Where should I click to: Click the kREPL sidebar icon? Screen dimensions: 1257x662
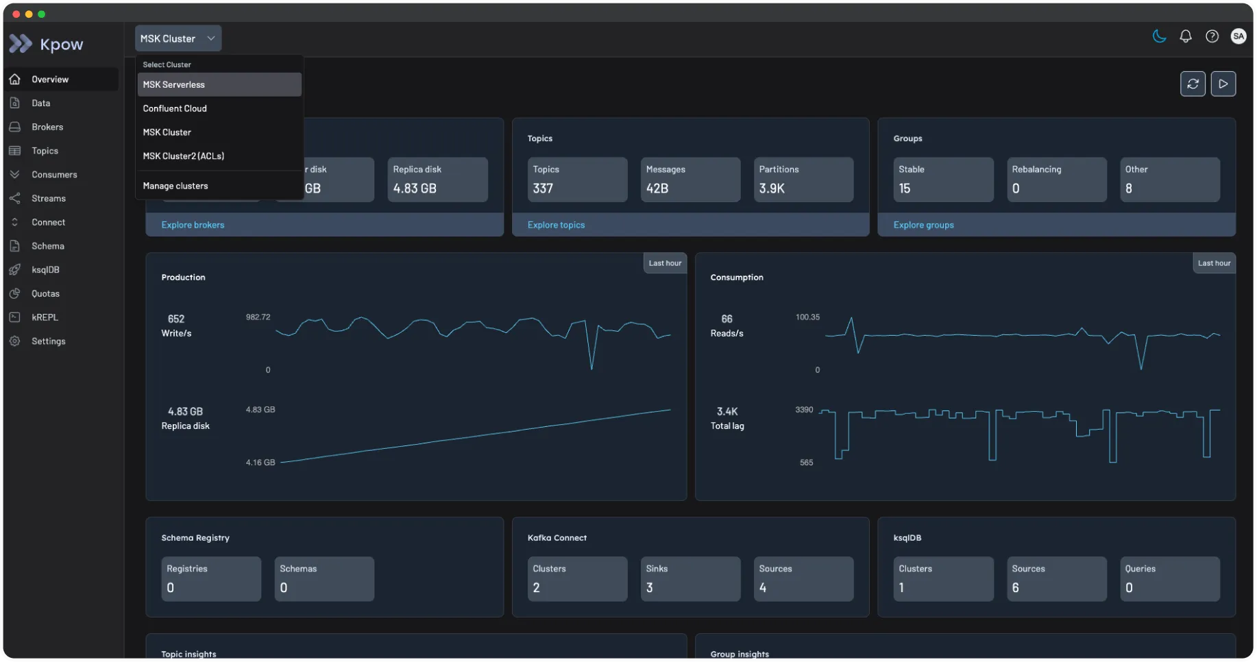(15, 317)
